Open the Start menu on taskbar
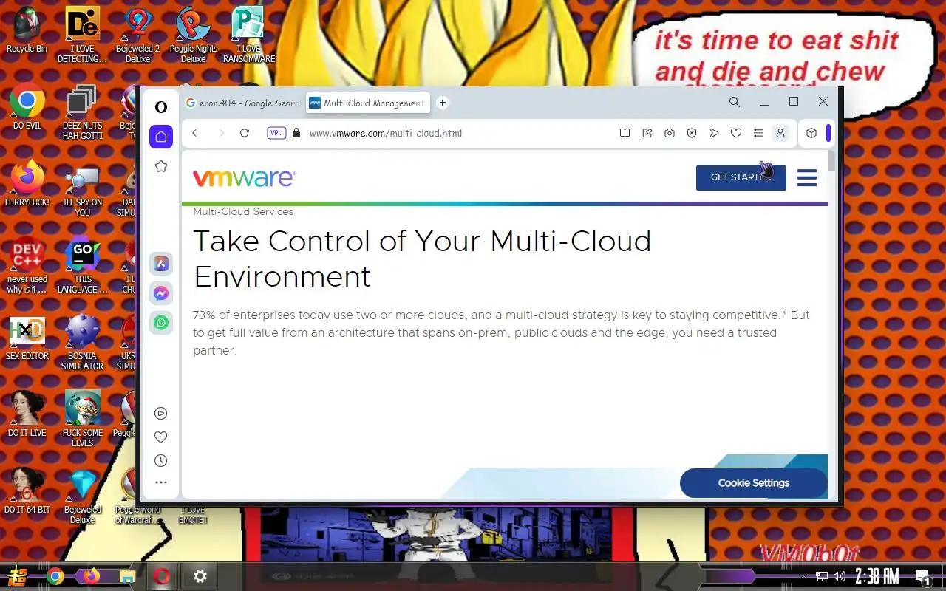The width and height of the screenshot is (946, 591). (18, 576)
